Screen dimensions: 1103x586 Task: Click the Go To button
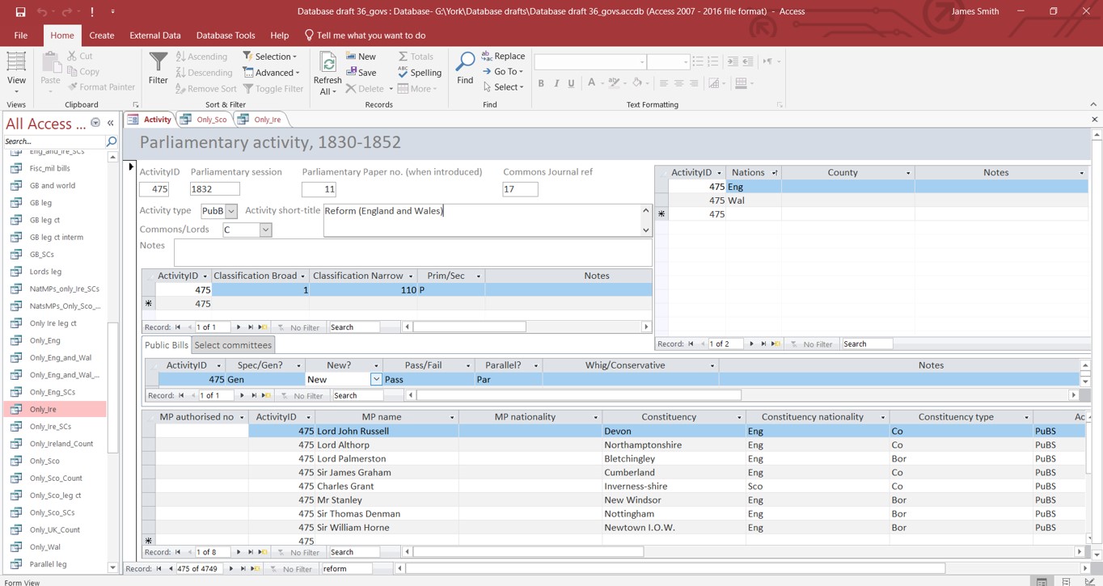(x=503, y=72)
